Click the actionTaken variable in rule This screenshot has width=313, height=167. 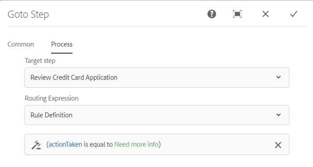click(x=65, y=144)
